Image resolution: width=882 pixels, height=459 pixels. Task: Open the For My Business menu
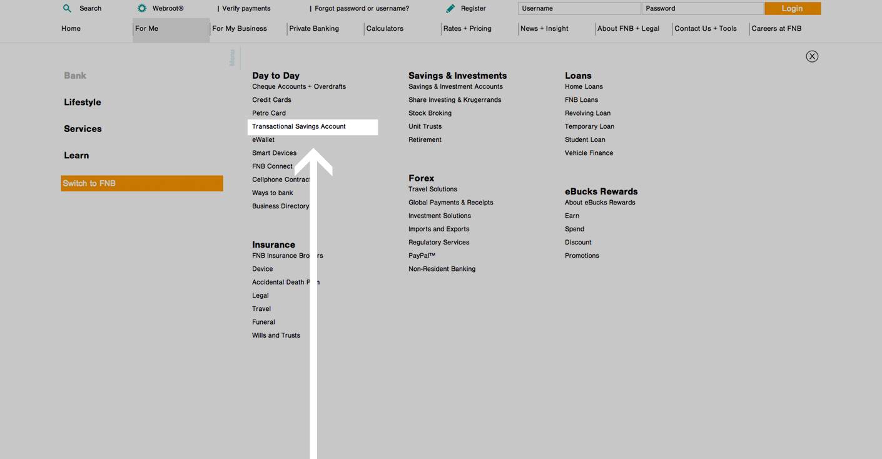[x=239, y=28]
